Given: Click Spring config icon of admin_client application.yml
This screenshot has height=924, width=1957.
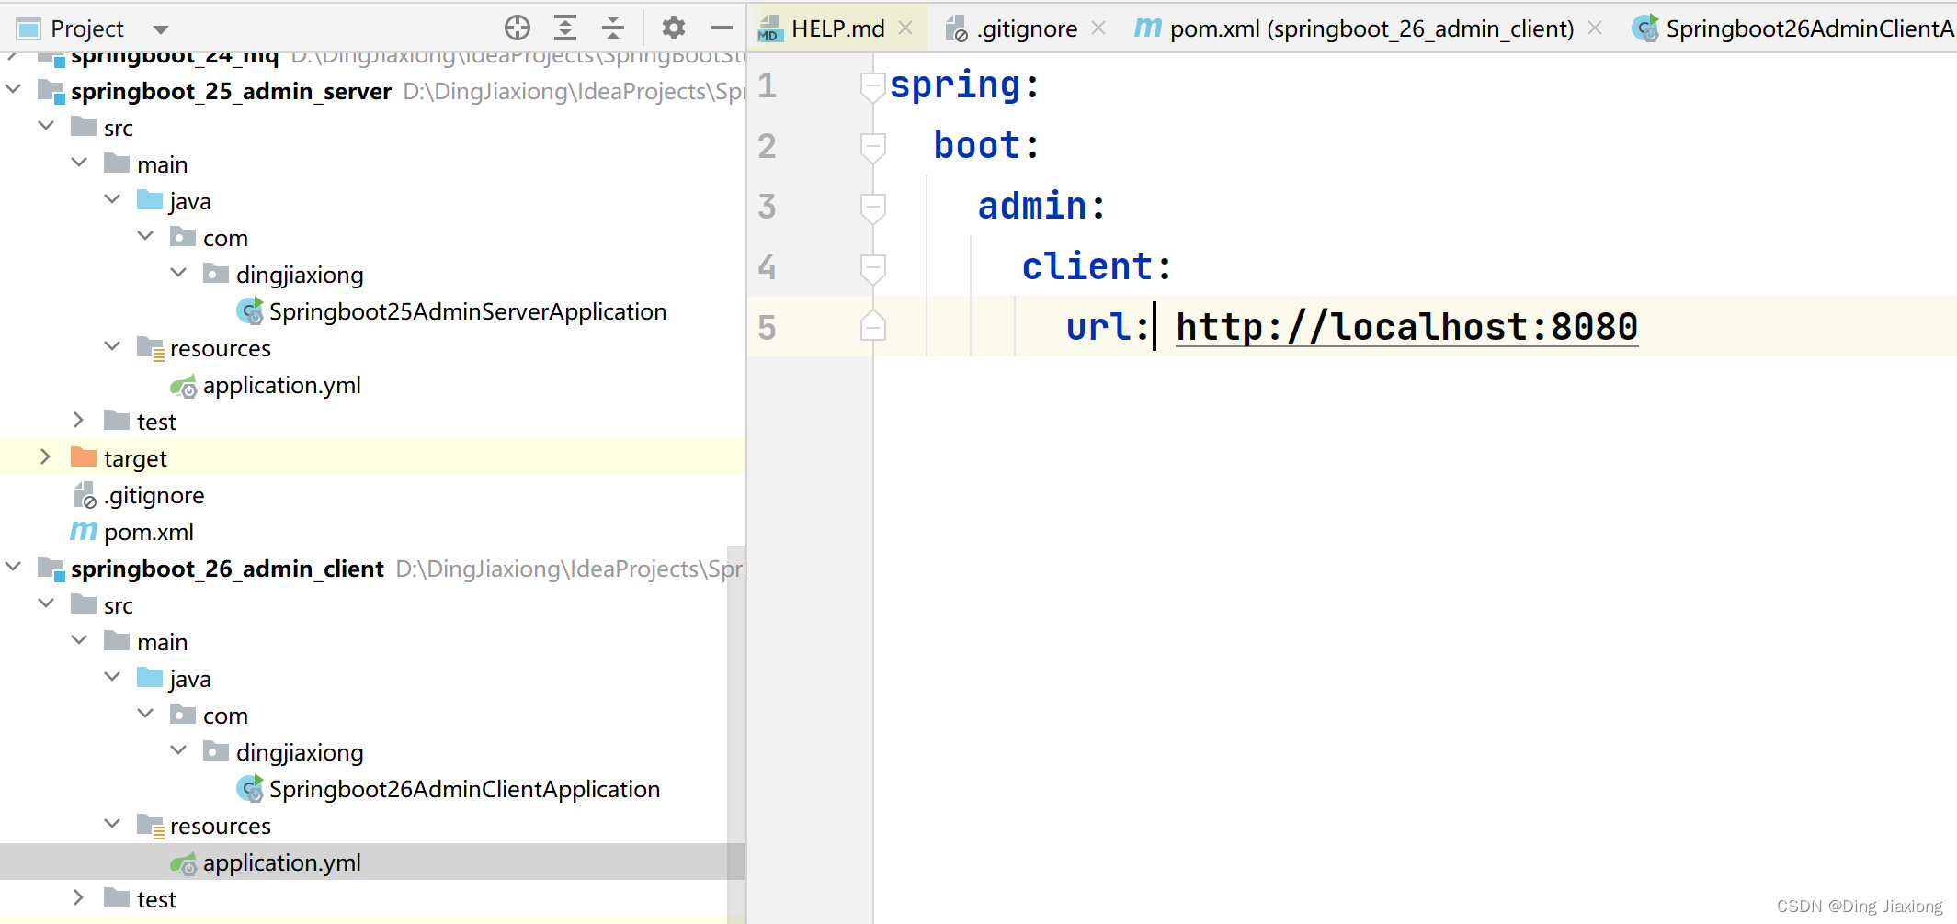Looking at the screenshot, I should 184,863.
